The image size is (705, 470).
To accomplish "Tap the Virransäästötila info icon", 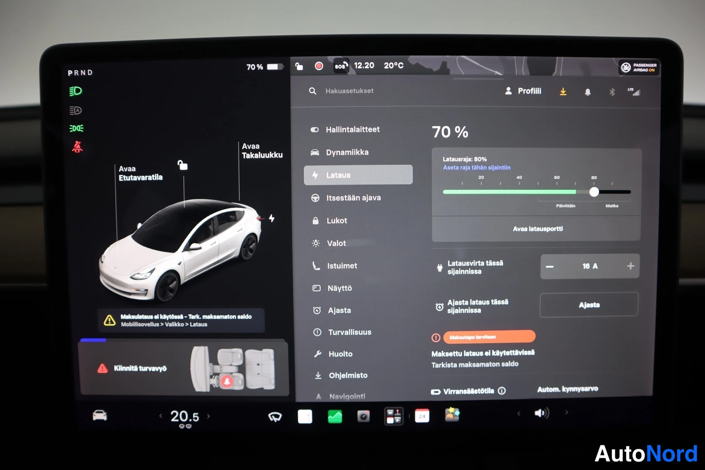I will 502,391.
